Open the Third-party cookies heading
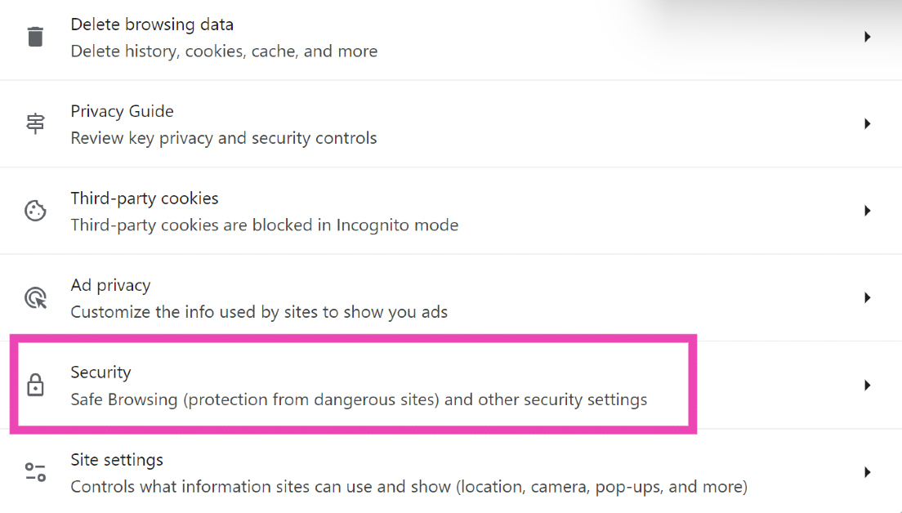This screenshot has width=902, height=513. 145,199
